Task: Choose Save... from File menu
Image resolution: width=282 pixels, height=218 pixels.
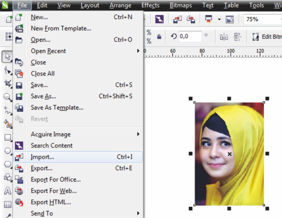Action: pyautogui.click(x=78, y=85)
